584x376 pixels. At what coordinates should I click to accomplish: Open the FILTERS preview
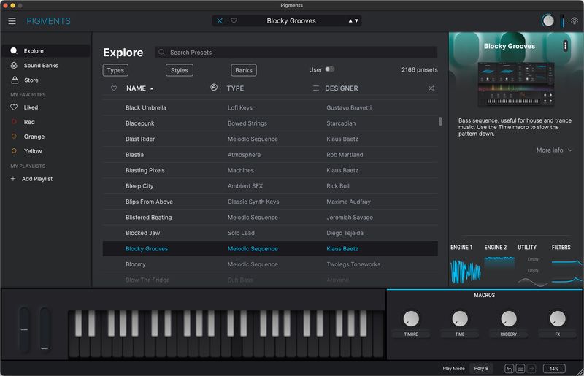566,270
